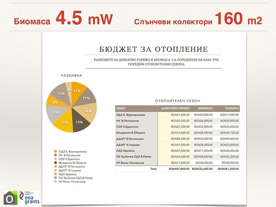Click the ОТОПЛИТЕЛЕН СЕЗОН table heading
Screen dimensions: 276x207
coord(178,101)
